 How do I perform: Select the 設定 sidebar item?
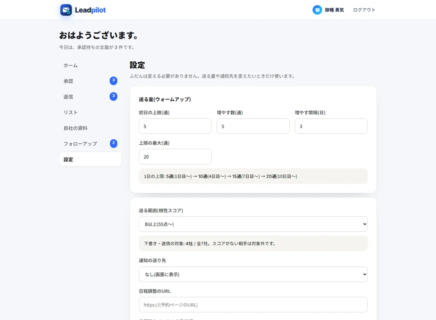90,159
